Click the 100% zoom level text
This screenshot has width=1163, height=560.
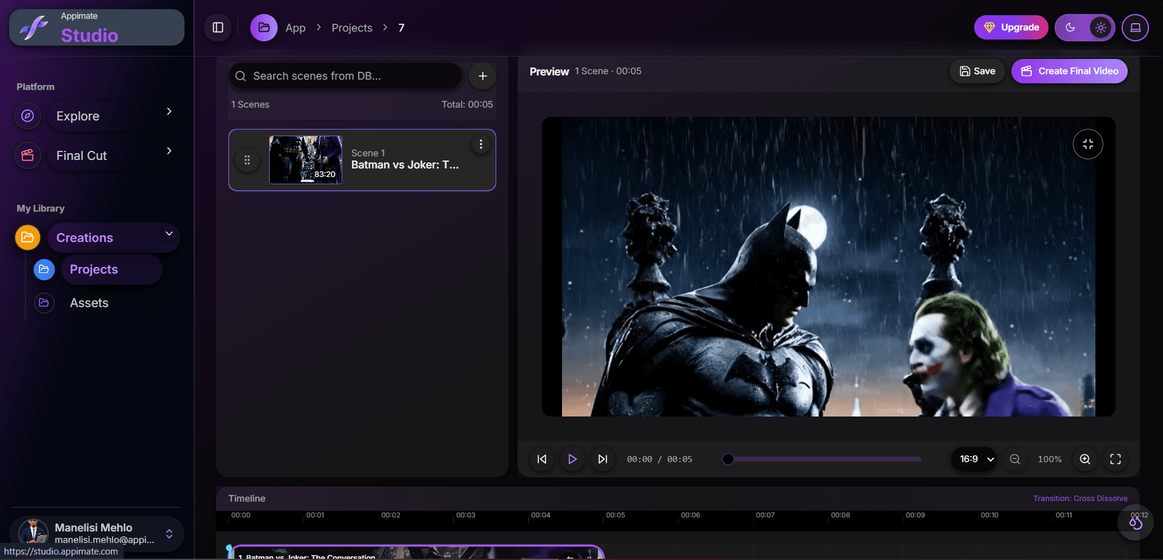tap(1050, 459)
